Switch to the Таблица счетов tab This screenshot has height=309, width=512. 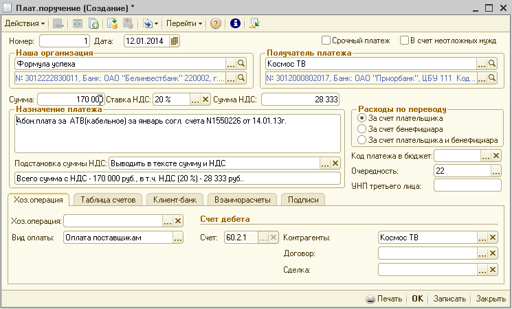(x=108, y=200)
